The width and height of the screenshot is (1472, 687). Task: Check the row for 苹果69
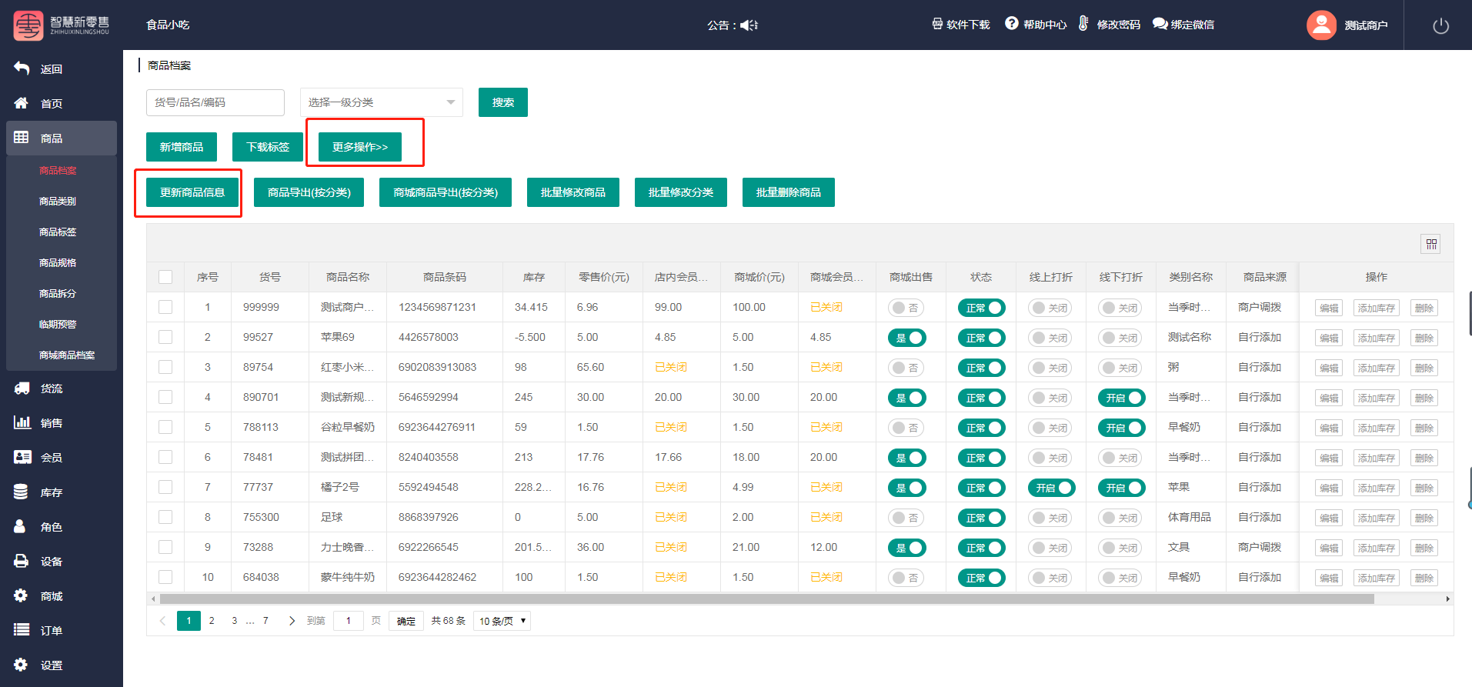coord(165,337)
